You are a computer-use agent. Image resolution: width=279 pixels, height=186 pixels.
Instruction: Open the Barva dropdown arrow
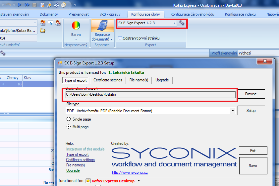point(76,39)
